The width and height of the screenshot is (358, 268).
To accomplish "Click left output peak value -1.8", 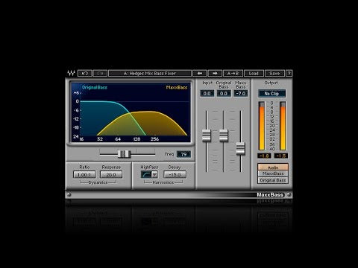I will 264,156.
